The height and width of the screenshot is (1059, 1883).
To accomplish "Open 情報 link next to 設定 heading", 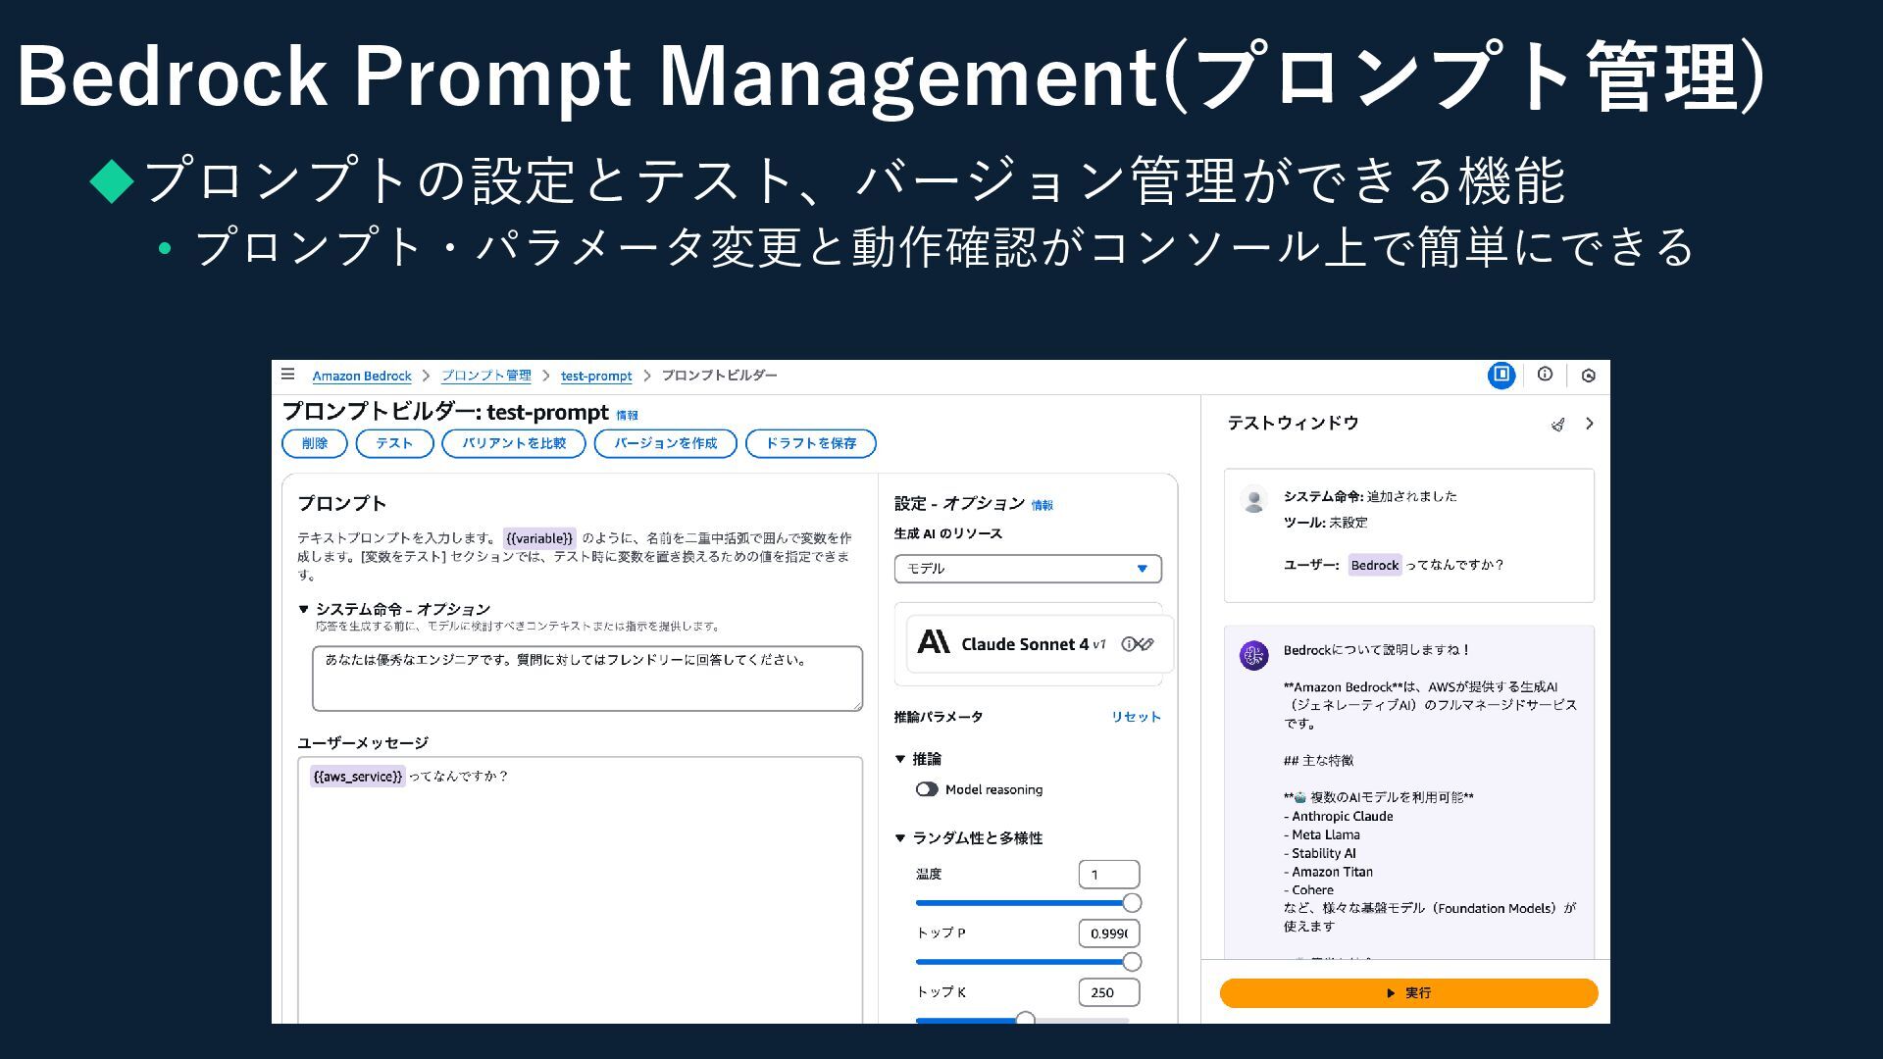I will 1043,506.
